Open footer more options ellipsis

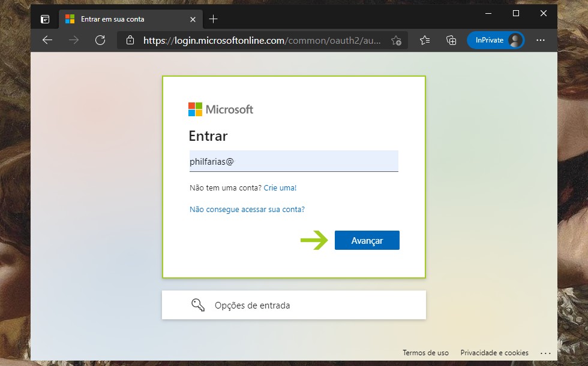point(545,353)
